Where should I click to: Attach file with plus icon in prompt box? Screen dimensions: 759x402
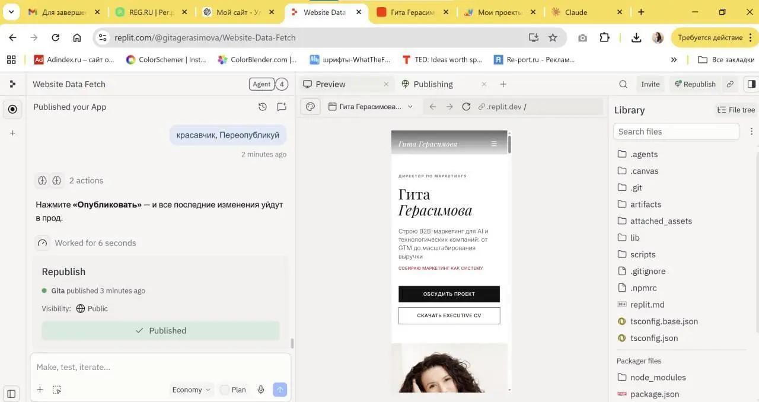pyautogui.click(x=40, y=390)
